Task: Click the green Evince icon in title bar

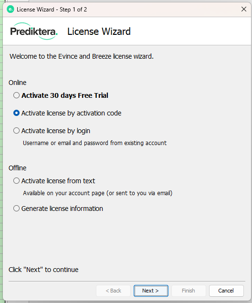Action: (10, 9)
